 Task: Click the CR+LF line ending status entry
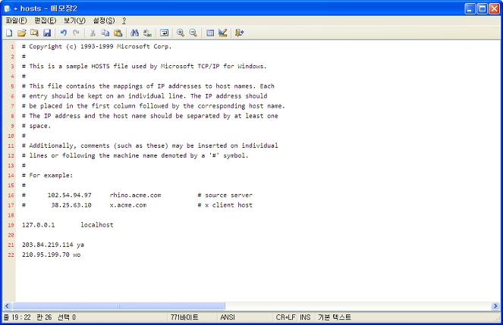click(x=285, y=317)
